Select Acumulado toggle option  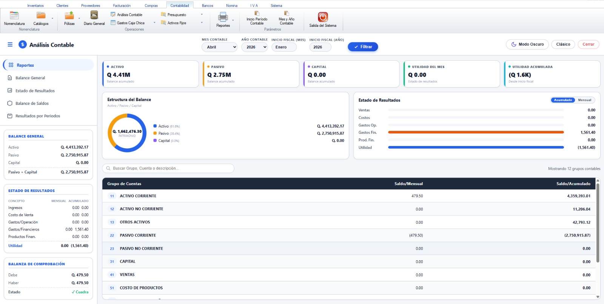coord(563,100)
